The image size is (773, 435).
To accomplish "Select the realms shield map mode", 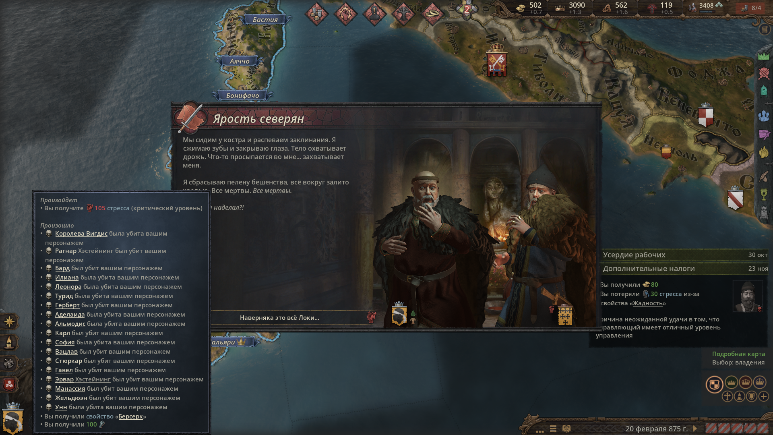I will coord(714,384).
